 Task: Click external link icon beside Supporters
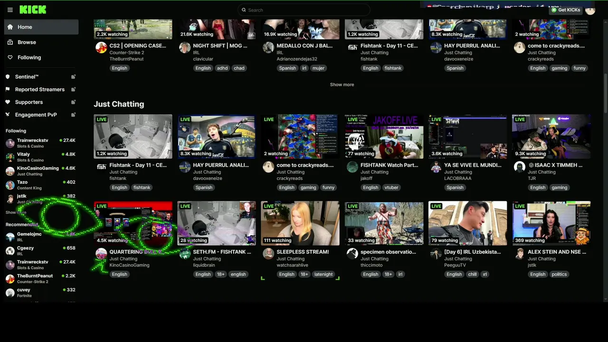click(x=73, y=102)
